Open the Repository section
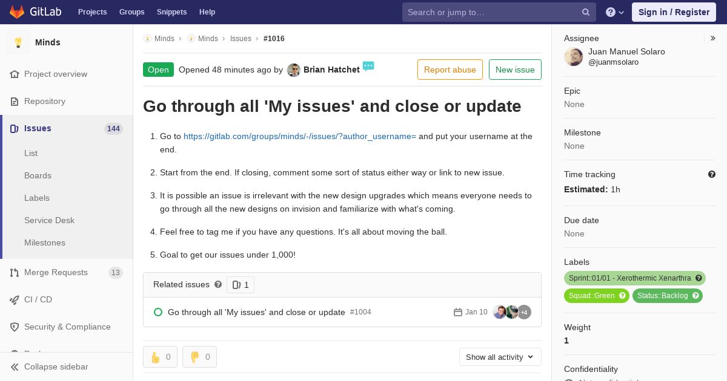This screenshot has width=727, height=381. [x=45, y=101]
